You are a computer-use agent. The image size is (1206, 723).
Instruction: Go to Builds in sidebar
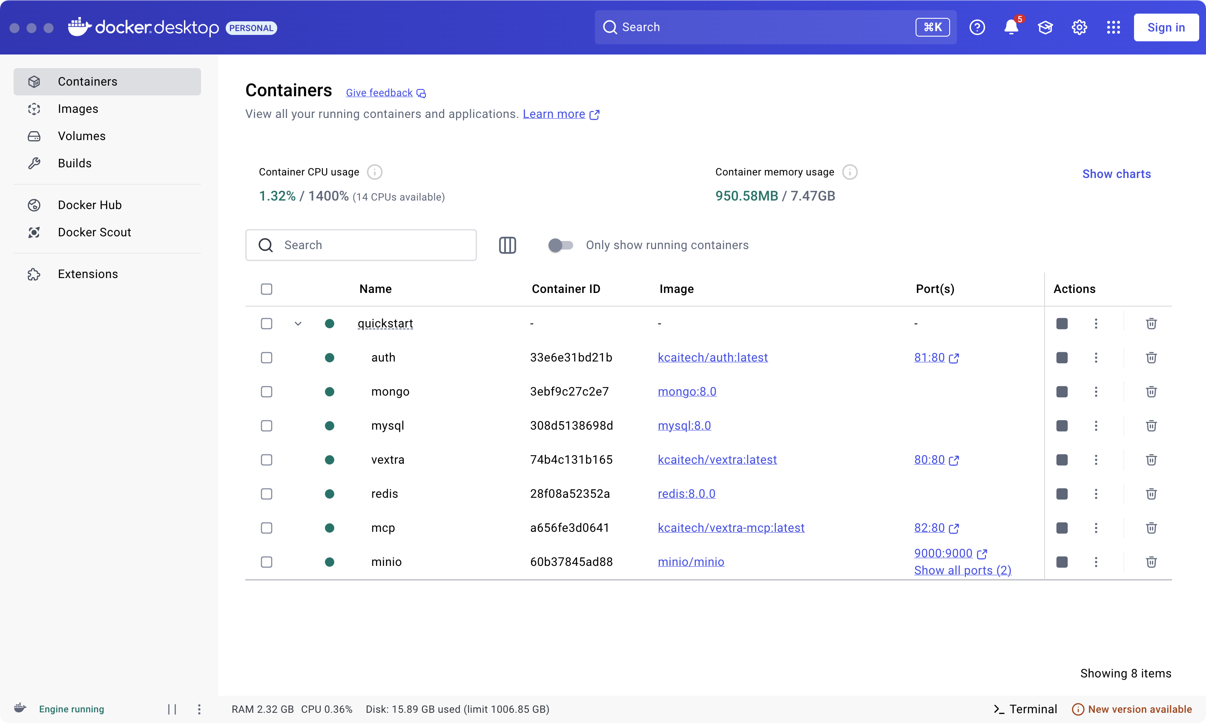[x=107, y=163]
